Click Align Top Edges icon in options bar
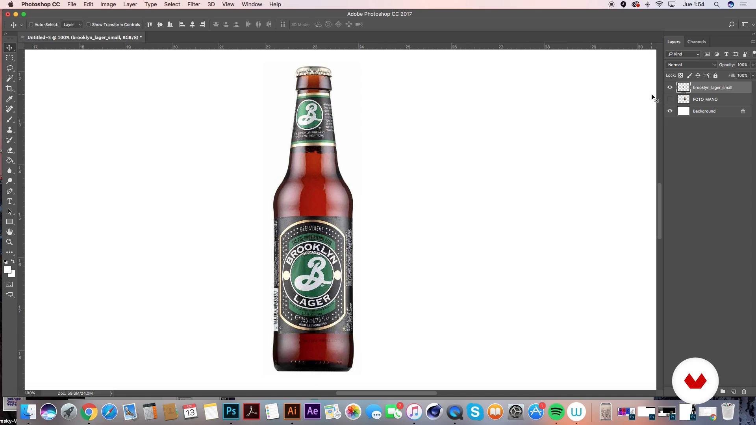Image resolution: width=756 pixels, height=425 pixels. point(150,24)
